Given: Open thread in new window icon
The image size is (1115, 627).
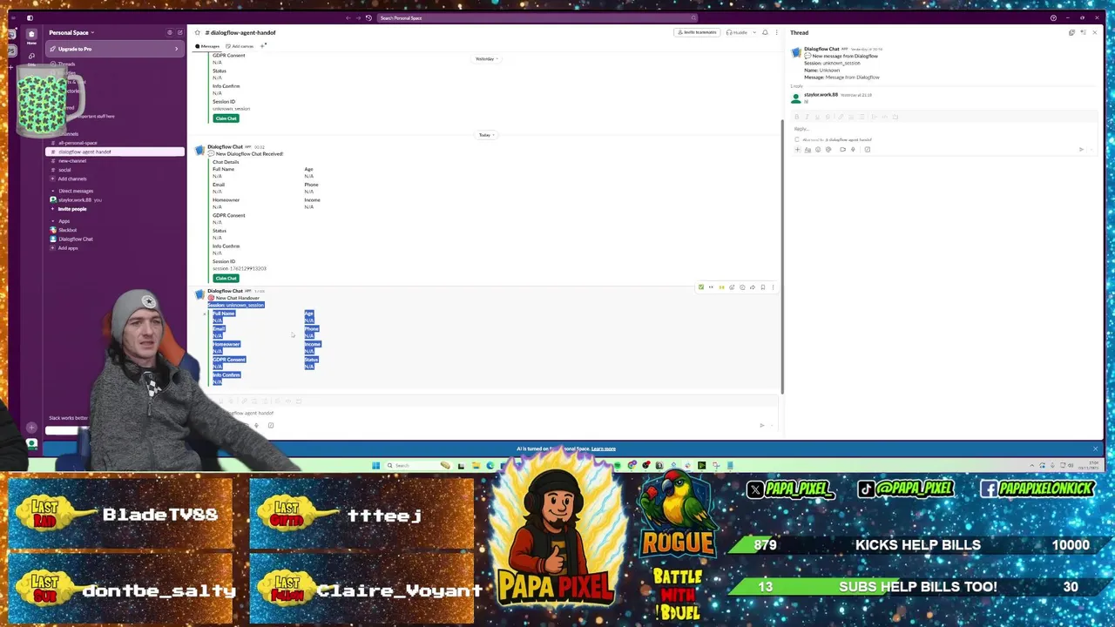Looking at the screenshot, I should pyautogui.click(x=1071, y=32).
